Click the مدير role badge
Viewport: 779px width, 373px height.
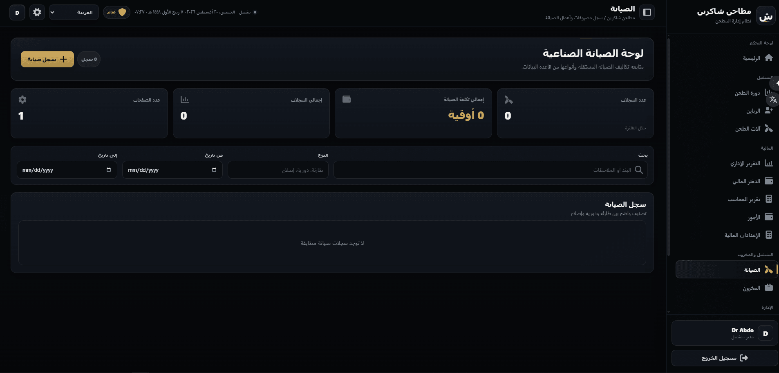[116, 12]
